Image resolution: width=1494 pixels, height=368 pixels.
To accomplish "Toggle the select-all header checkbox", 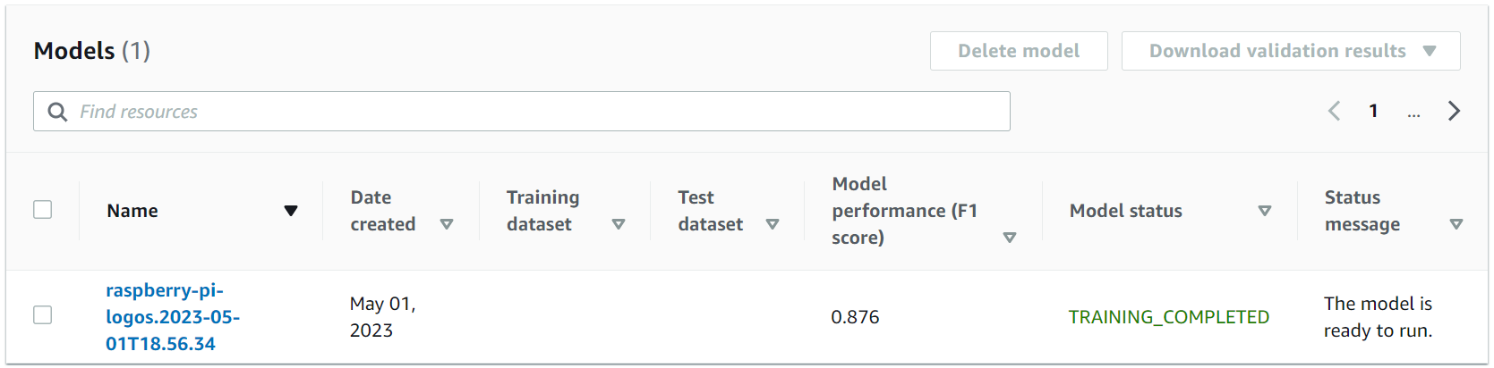I will [42, 210].
